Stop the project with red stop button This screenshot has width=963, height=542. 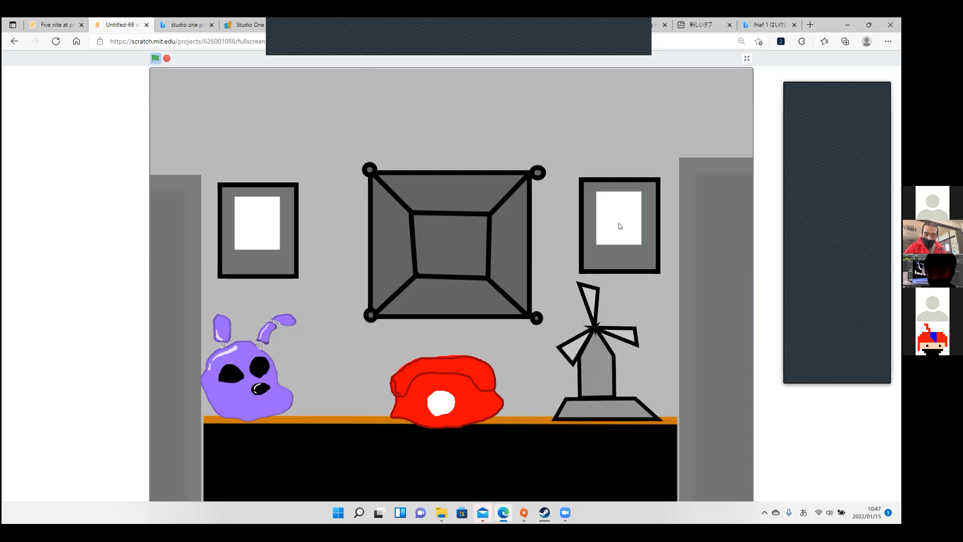click(x=167, y=58)
